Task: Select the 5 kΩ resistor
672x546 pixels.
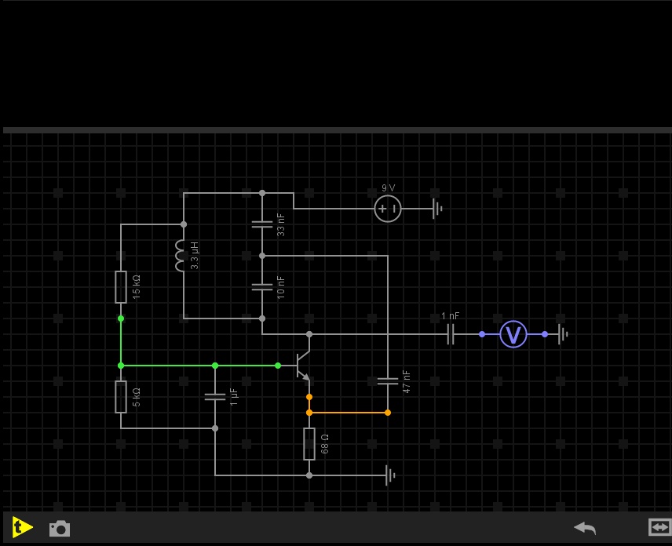Action: [121, 396]
